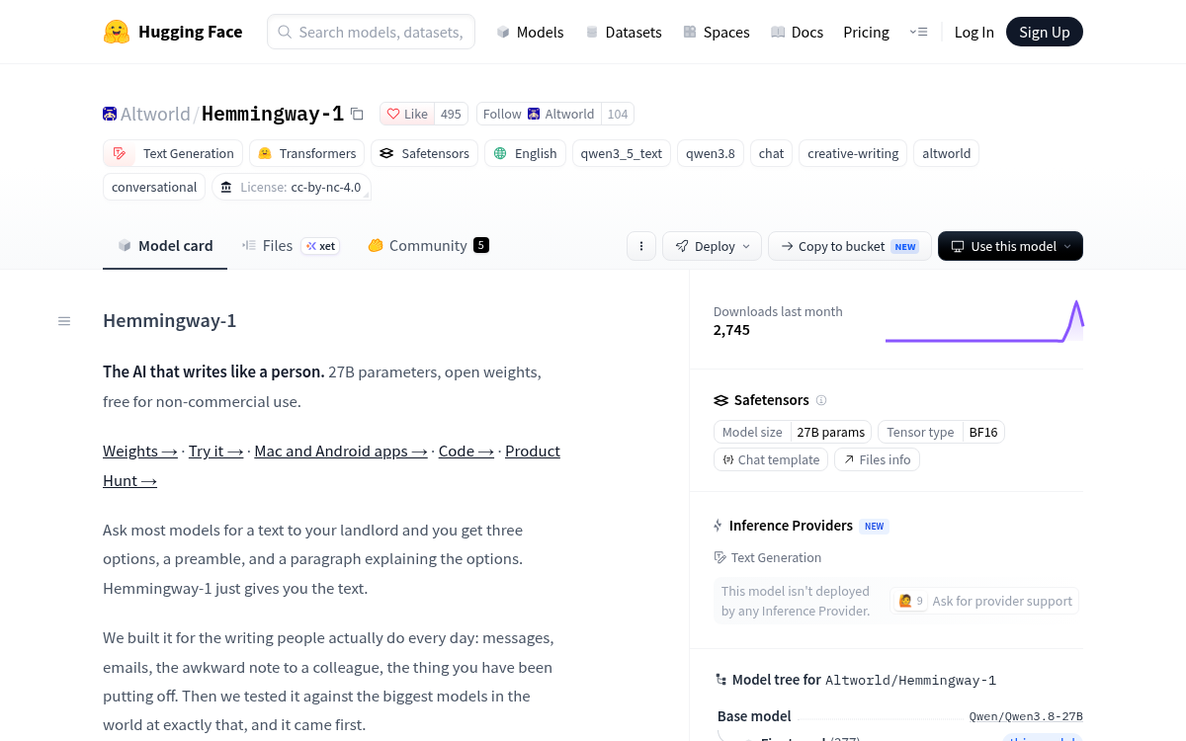Open the downloads last month graph
Screen dimensions: 1186x741
pyautogui.click(x=984, y=322)
